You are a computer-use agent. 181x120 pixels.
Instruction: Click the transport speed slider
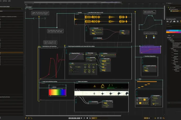(x=94, y=118)
